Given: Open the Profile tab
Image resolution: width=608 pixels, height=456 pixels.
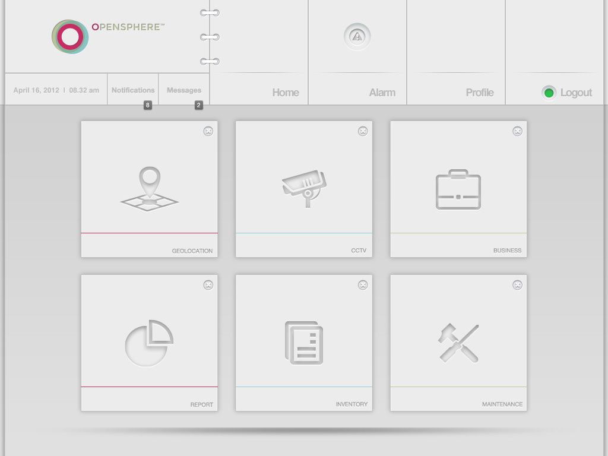Looking at the screenshot, I should [x=479, y=92].
